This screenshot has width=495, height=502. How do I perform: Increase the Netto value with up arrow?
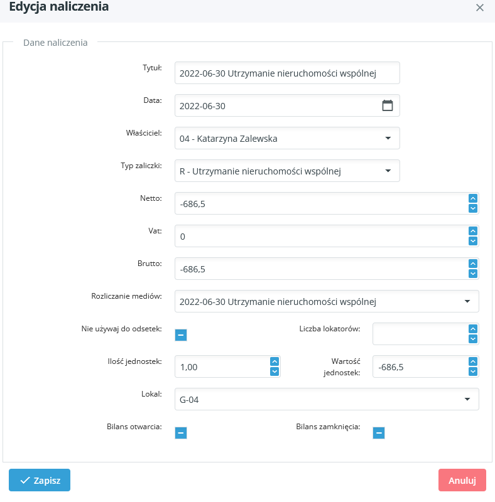click(473, 198)
